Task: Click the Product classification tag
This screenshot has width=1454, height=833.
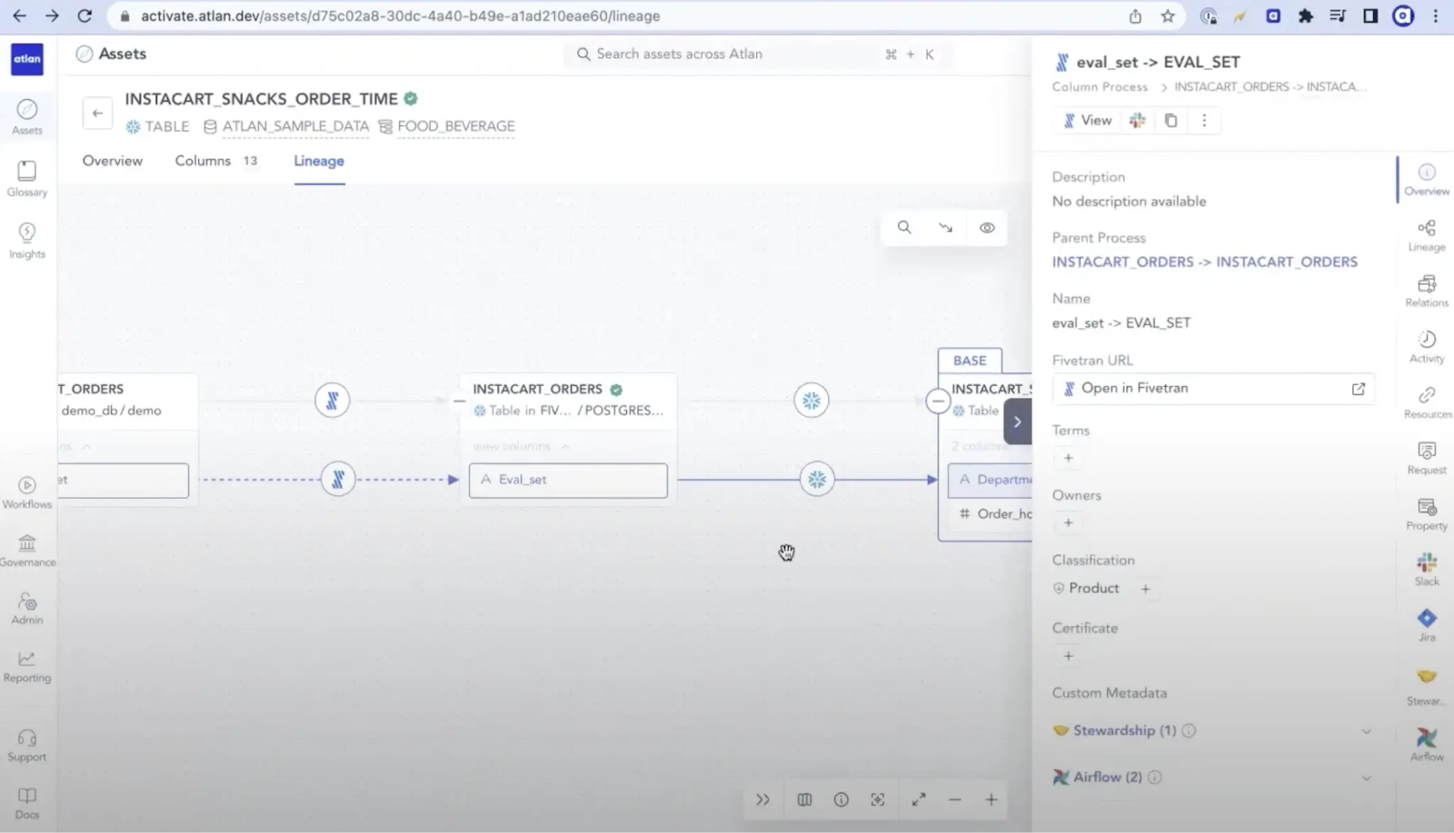Action: coord(1086,589)
